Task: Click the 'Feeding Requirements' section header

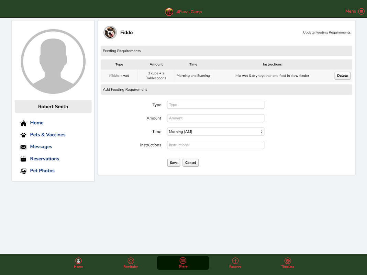Action: click(226, 51)
